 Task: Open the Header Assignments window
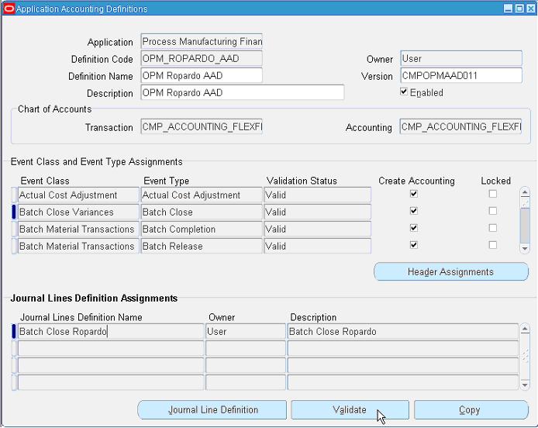coord(451,272)
